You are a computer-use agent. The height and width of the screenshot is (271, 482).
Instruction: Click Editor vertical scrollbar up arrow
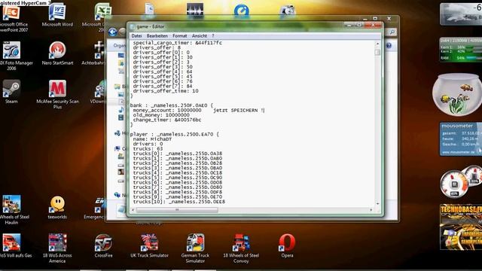(x=378, y=44)
